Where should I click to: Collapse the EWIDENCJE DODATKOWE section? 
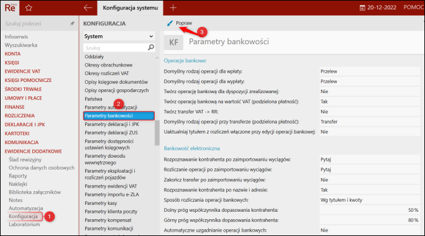(x=33, y=151)
